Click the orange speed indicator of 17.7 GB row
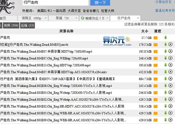The width and height of the screenshot is (175, 124). pos(155,38)
